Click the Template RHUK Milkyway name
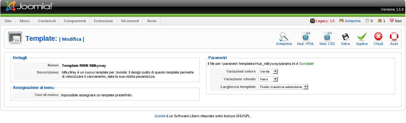406x123 pixels. click(x=84, y=66)
